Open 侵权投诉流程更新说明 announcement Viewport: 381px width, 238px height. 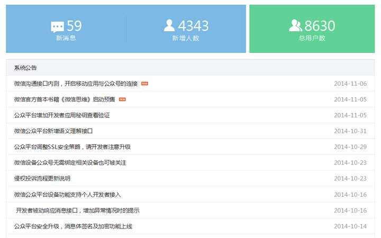click(x=42, y=179)
